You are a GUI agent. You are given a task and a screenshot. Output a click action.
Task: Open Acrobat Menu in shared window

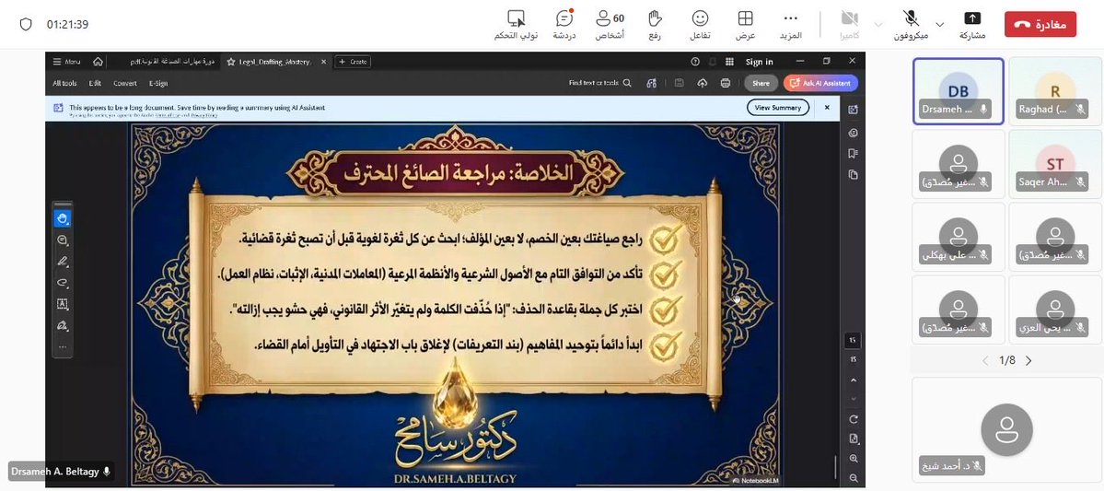coord(66,62)
